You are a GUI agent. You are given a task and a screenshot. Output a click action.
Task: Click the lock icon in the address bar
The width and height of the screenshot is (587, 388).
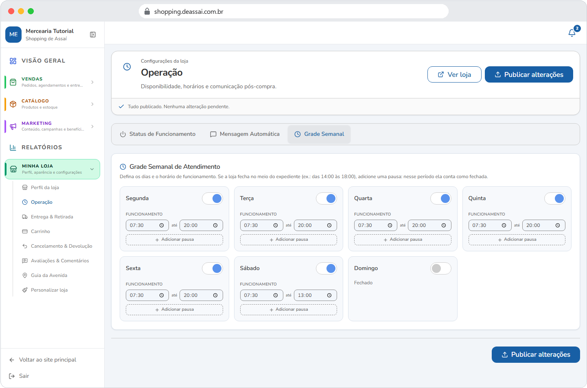point(147,11)
